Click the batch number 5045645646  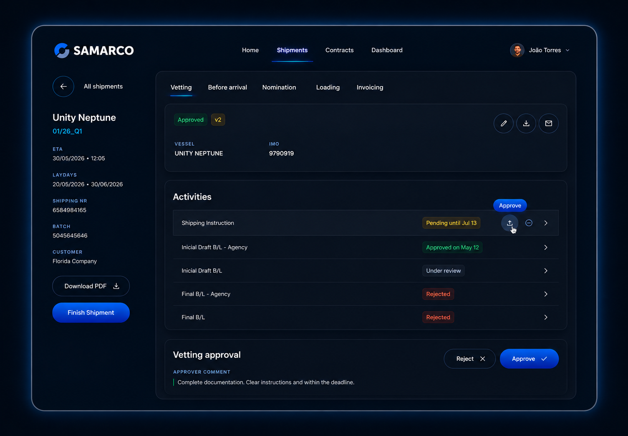coord(70,236)
